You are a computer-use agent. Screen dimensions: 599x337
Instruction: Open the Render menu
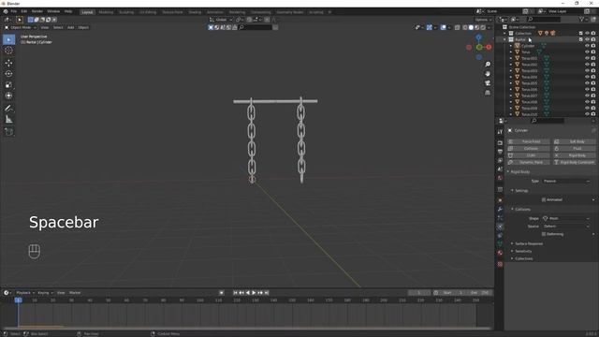coord(37,11)
